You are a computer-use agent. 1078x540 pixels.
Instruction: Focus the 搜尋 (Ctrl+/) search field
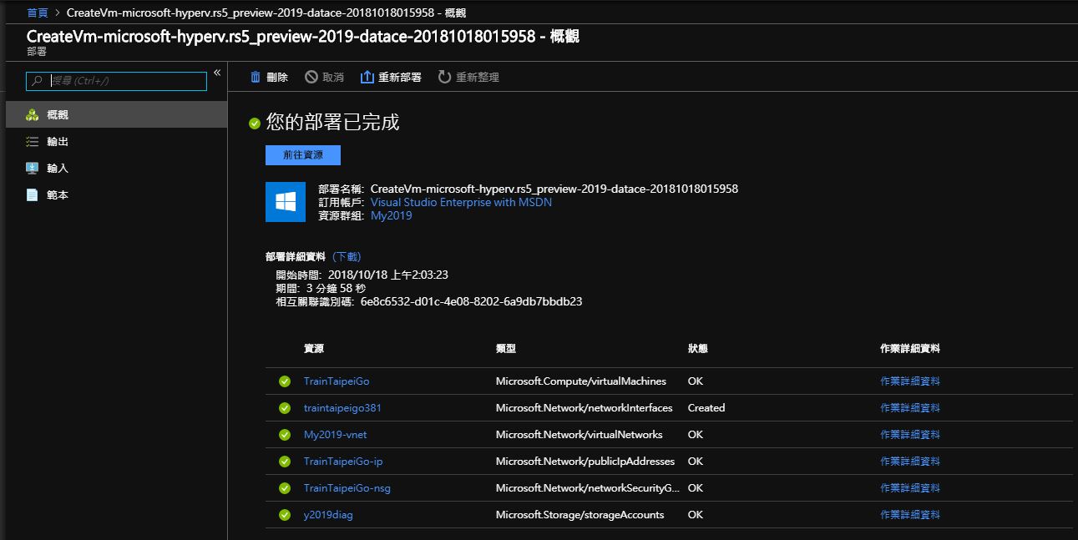click(117, 81)
